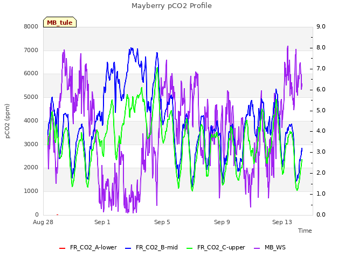Click the MB_tule site label

[x=60, y=22]
